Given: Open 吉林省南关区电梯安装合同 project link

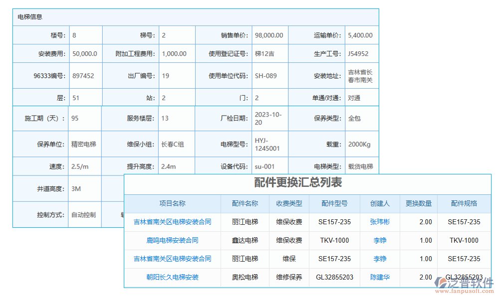Looking at the screenshot, I should tap(172, 222).
